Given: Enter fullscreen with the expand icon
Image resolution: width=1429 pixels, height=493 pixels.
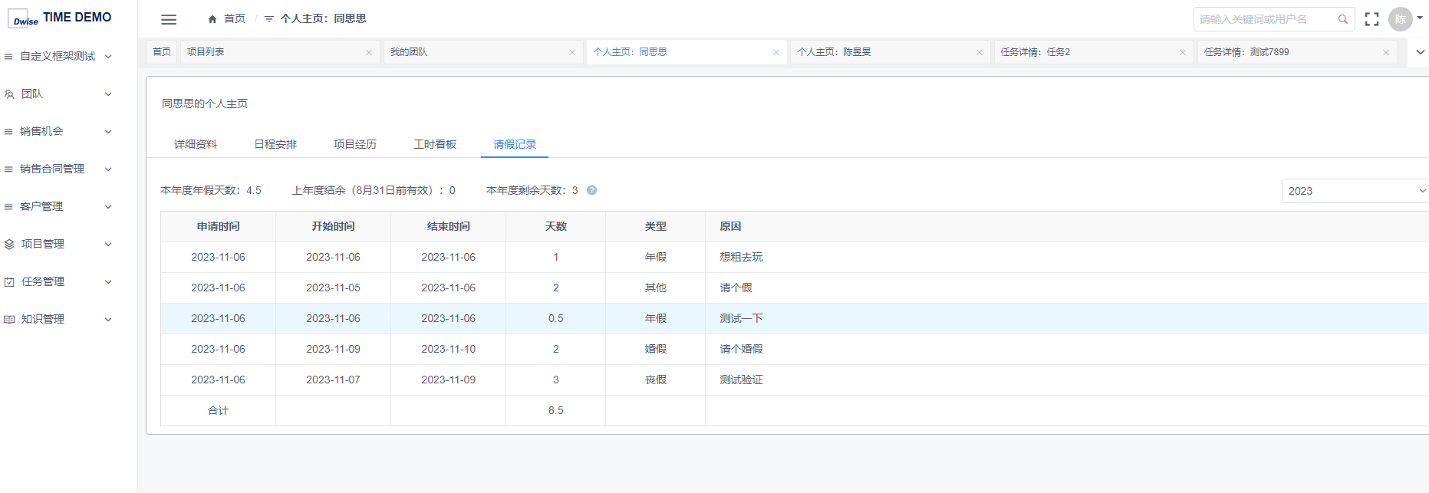Looking at the screenshot, I should click(1371, 19).
